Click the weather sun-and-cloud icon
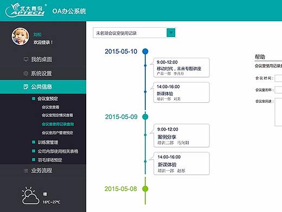 30,196
